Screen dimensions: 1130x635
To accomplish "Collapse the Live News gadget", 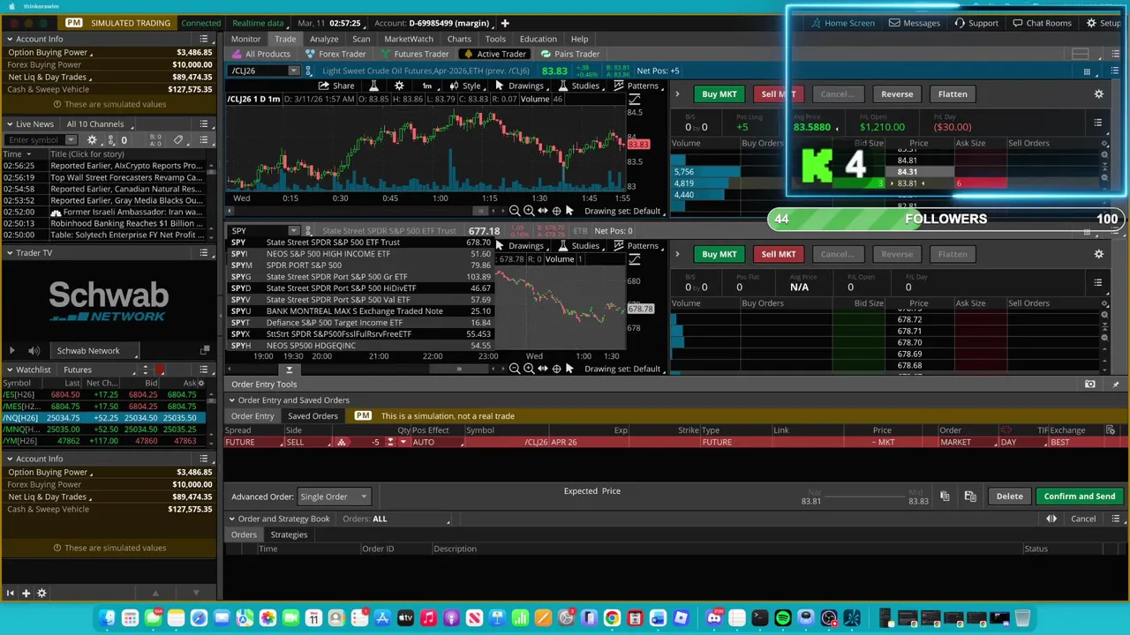I will tap(9, 124).
